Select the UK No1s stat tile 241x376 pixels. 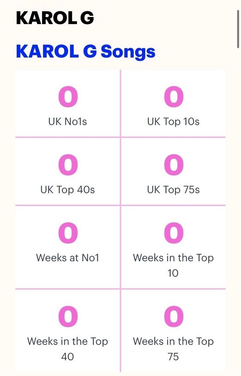68,103
